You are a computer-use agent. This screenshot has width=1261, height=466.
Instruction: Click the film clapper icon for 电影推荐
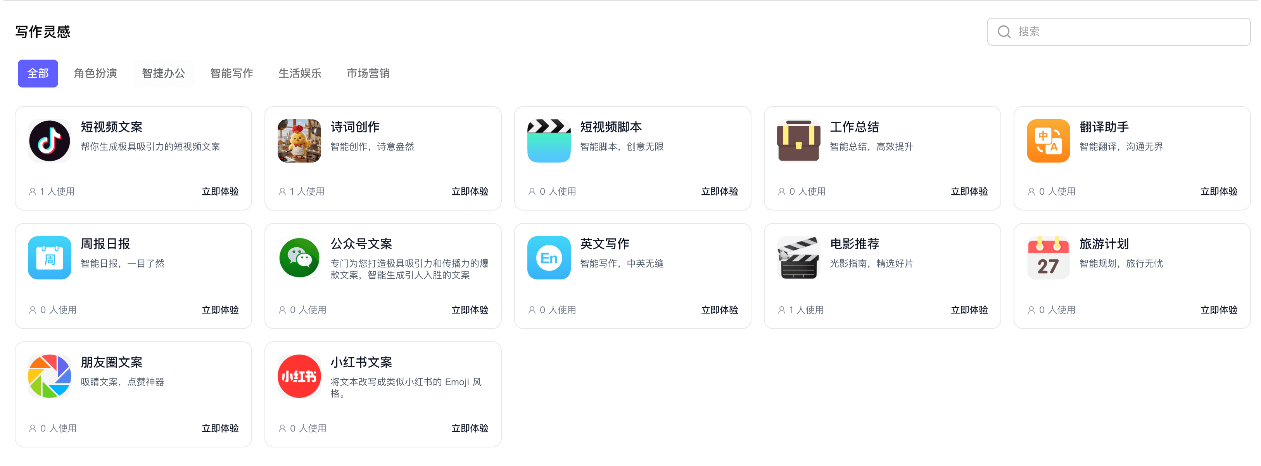tap(798, 257)
